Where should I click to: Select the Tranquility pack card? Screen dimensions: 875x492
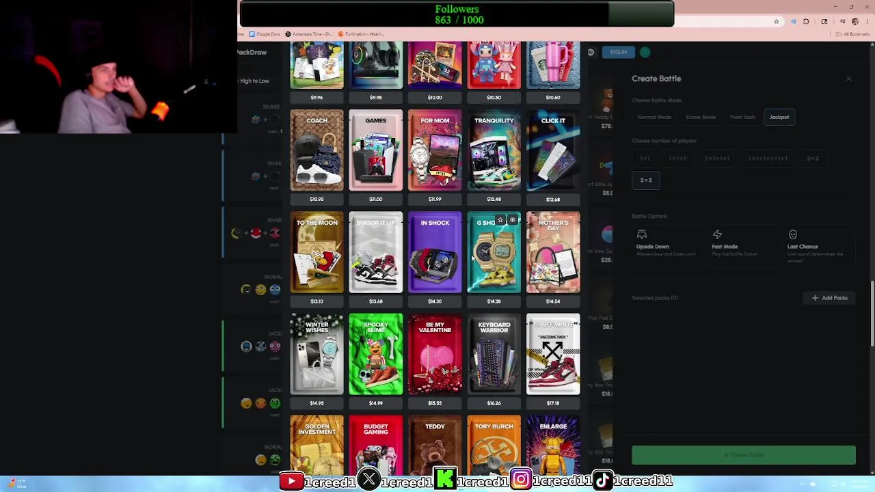[494, 150]
